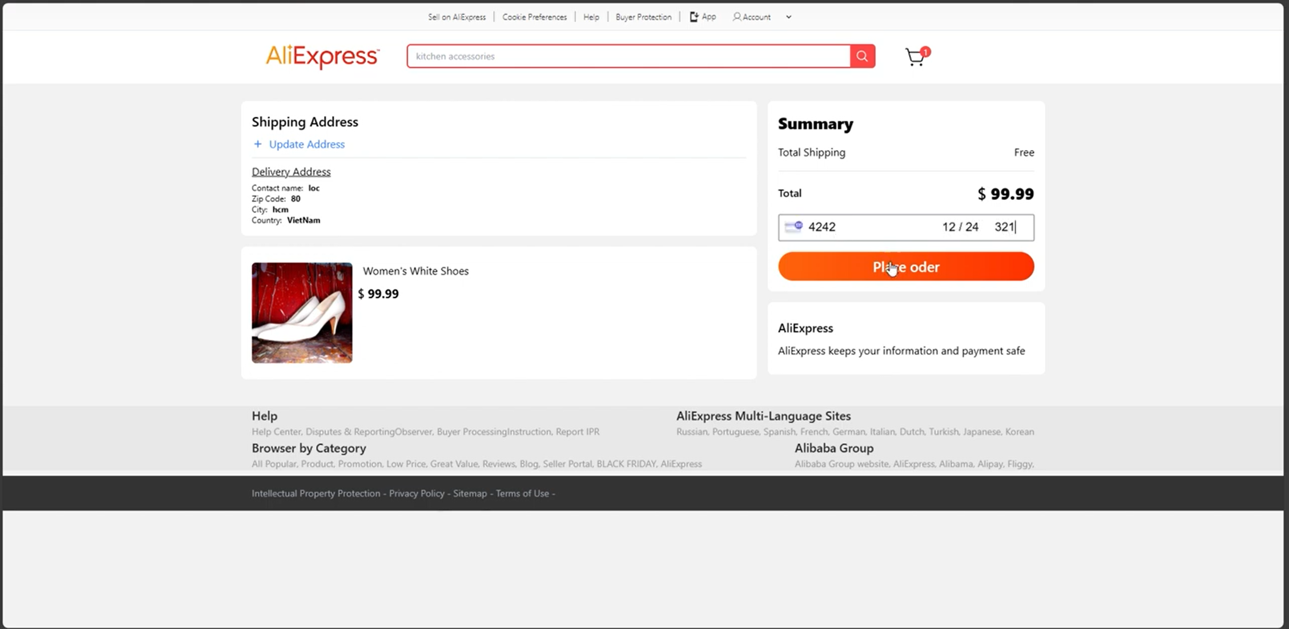Click the search magnifier button
This screenshot has height=629, width=1289.
(x=862, y=56)
